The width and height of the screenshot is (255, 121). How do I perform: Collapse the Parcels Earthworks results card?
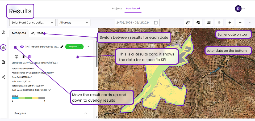coord(88,47)
